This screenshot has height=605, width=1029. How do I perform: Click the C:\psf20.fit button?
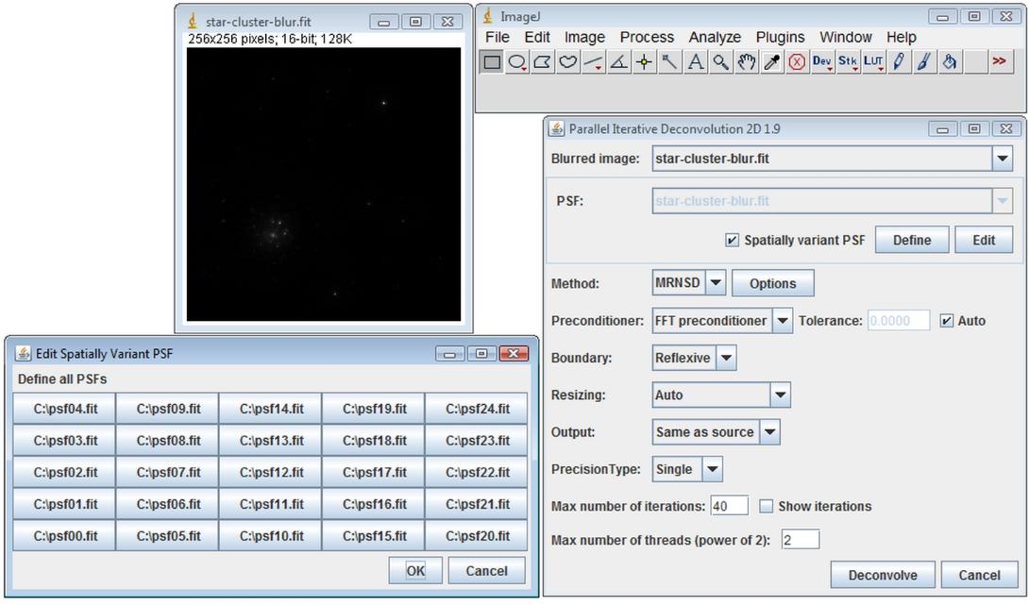point(477,536)
